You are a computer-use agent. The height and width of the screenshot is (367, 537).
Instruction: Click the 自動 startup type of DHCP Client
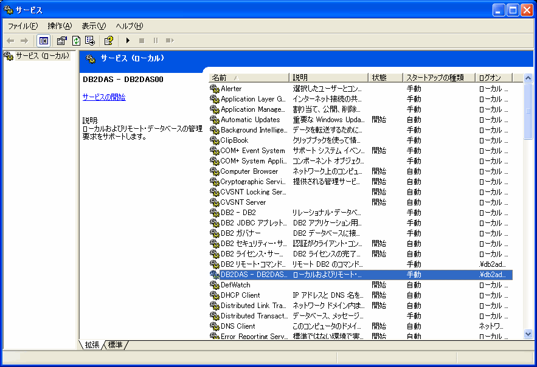tap(414, 295)
